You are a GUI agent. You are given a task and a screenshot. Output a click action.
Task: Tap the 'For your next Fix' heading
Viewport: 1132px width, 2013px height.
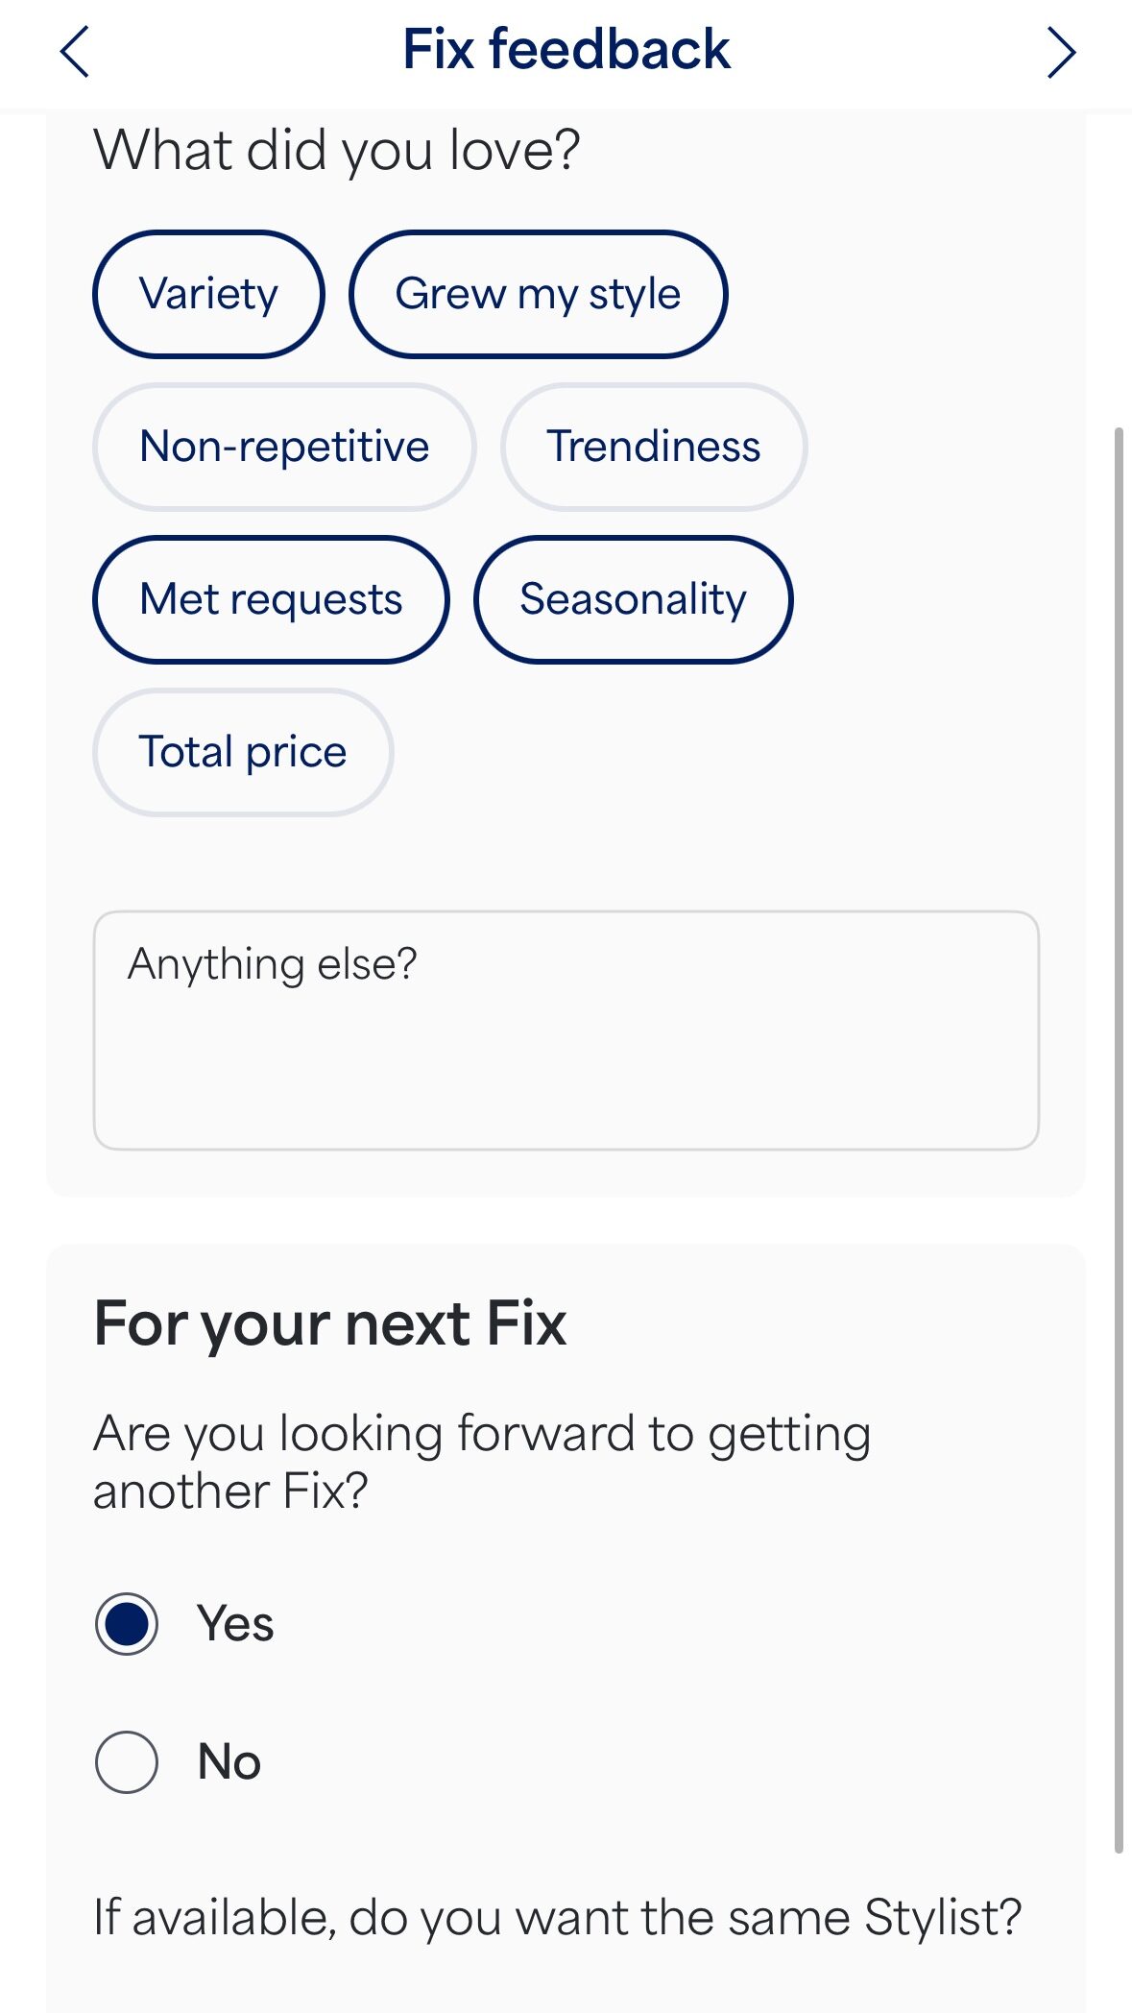329,1323
